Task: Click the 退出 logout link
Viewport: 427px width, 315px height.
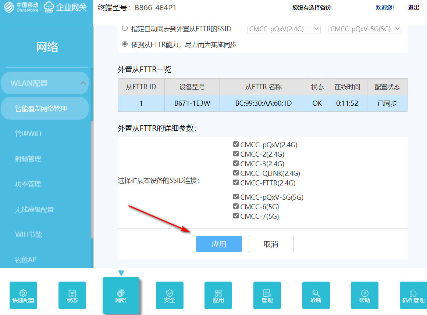Action: 414,8
